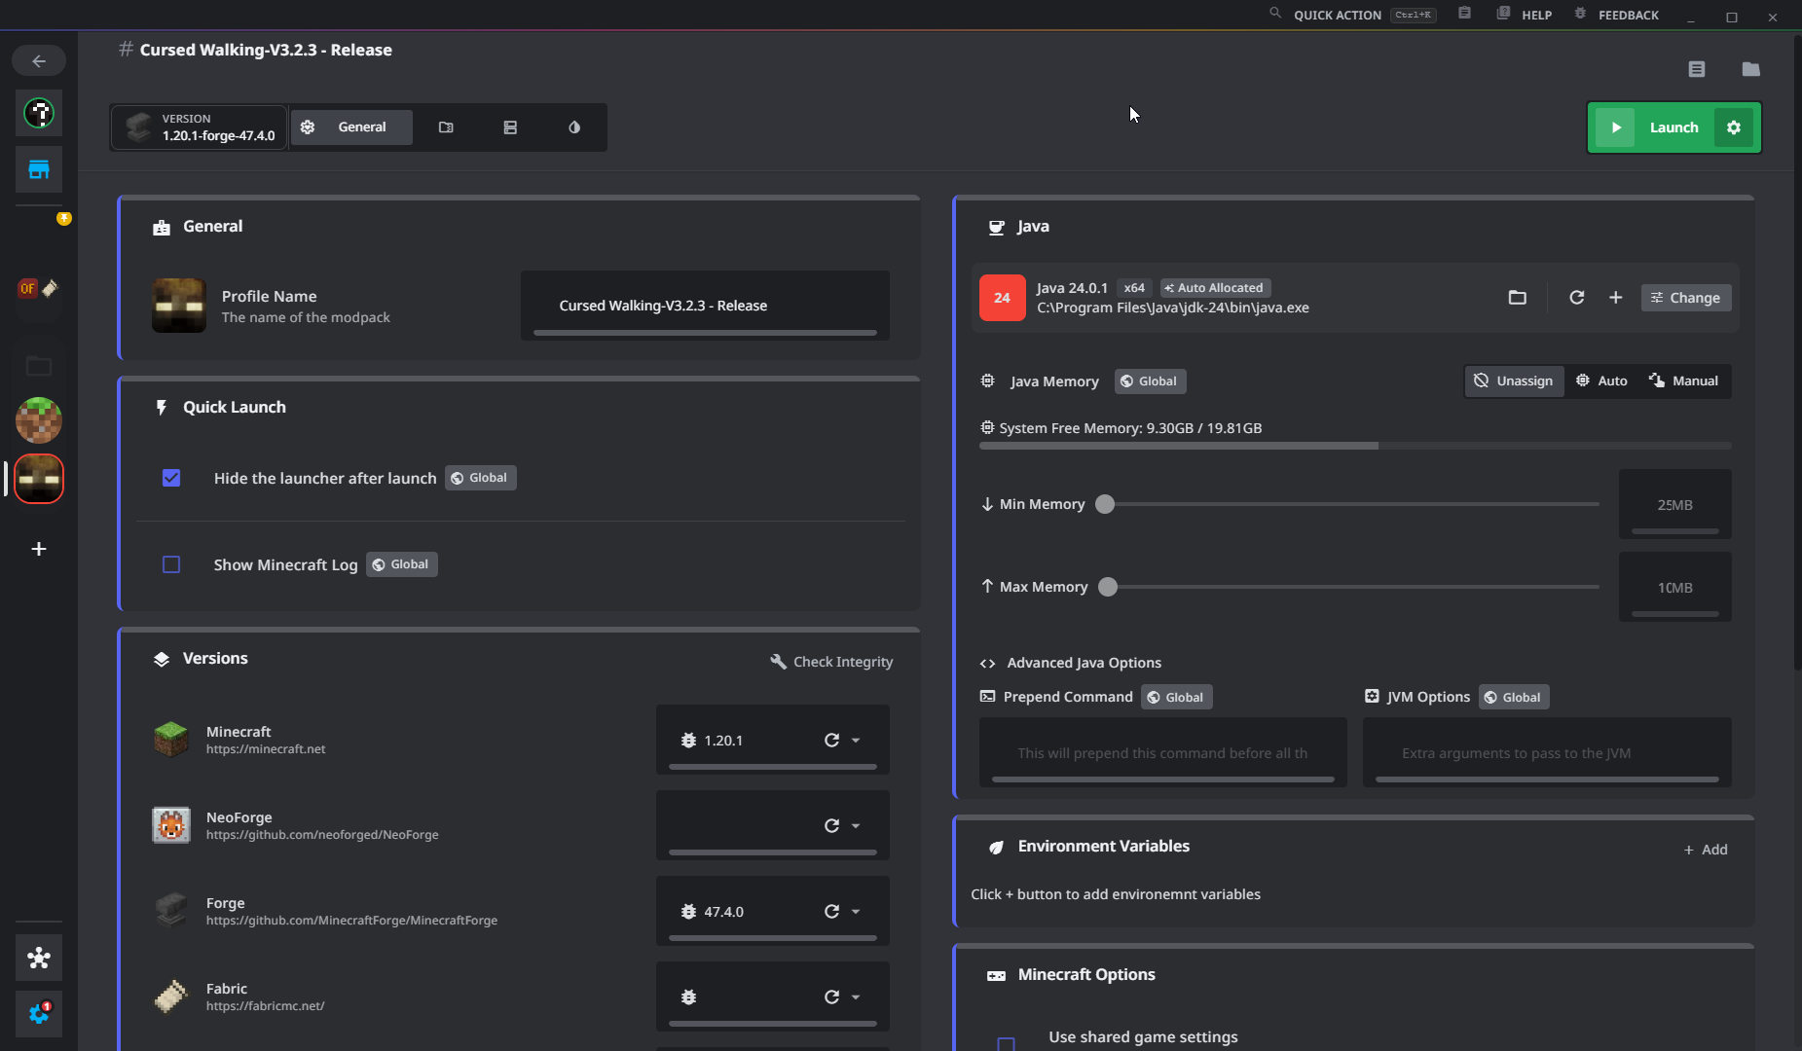This screenshot has width=1802, height=1051.
Task: Select the OF instance group in sidebar
Action: coord(39,288)
